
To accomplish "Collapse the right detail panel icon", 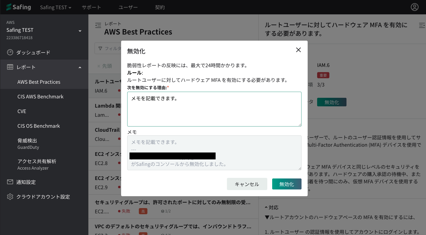I will point(422,25).
